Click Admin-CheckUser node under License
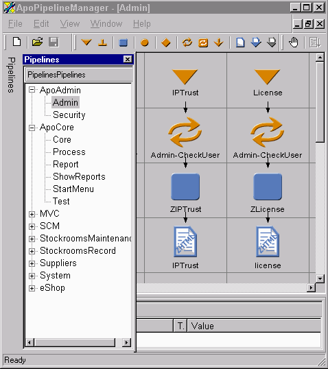 pos(268,132)
